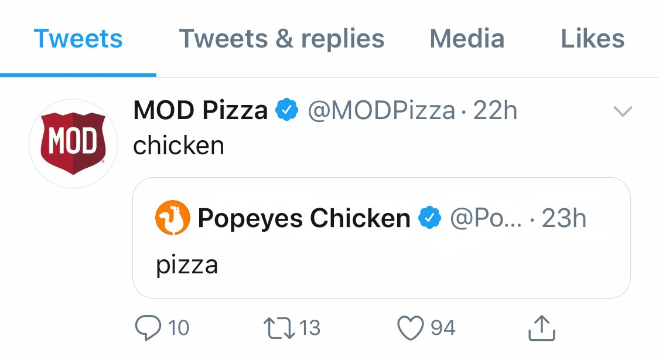The image size is (659, 359).
Task: Click the truncated @Po... handle in quote
Action: tap(486, 218)
